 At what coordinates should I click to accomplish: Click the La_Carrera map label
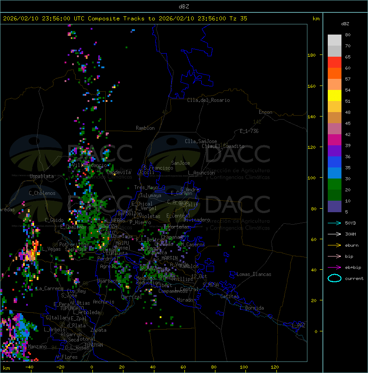[49, 288]
